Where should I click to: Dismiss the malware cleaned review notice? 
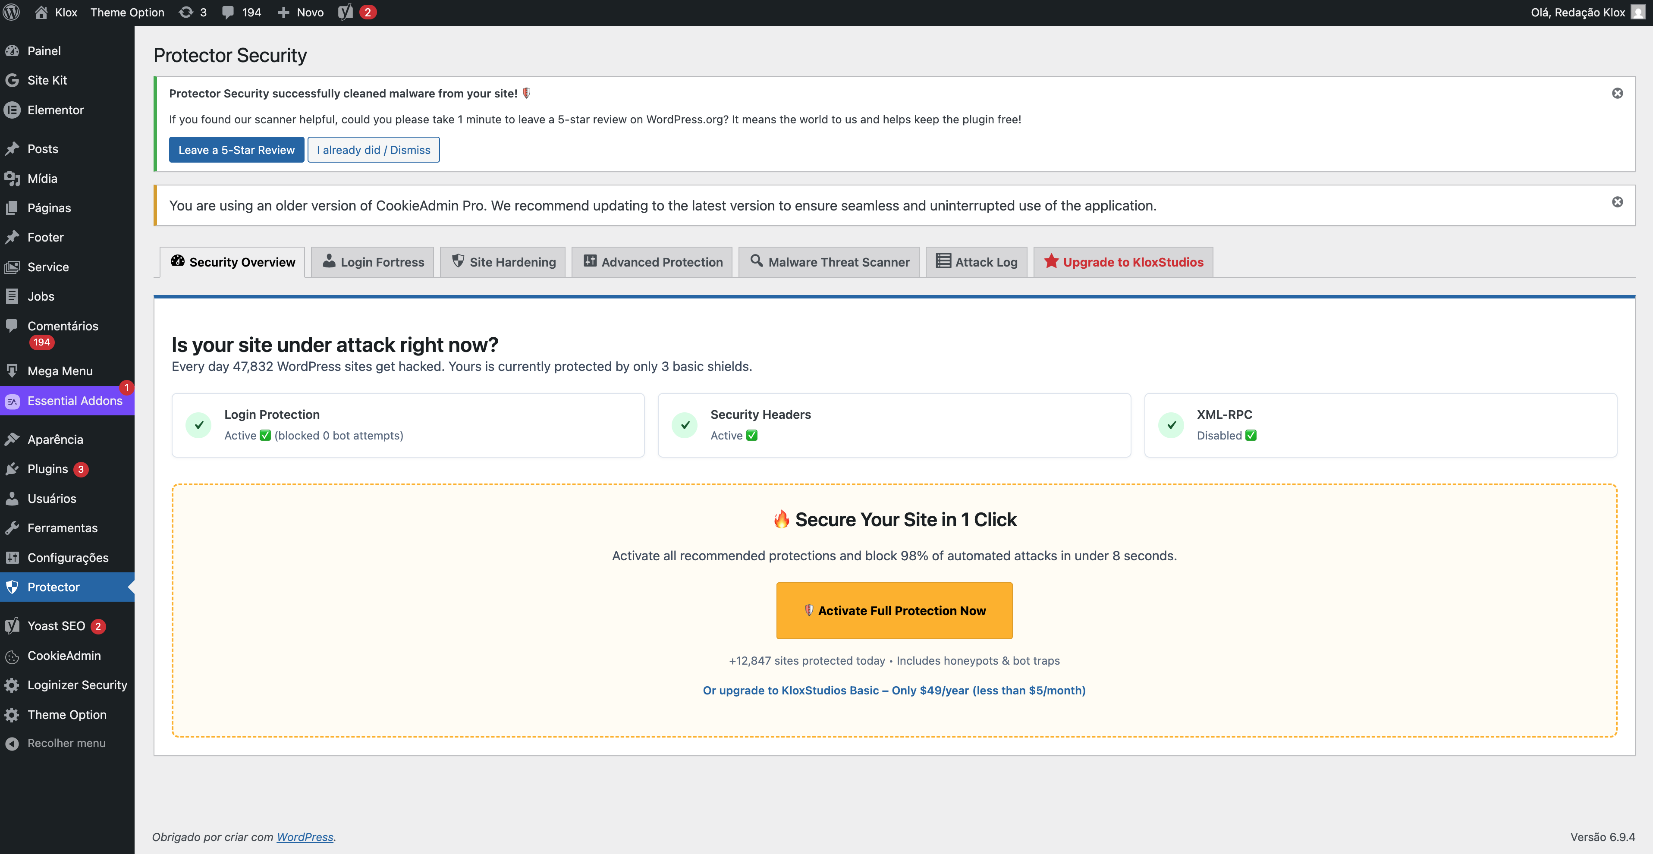[1618, 93]
